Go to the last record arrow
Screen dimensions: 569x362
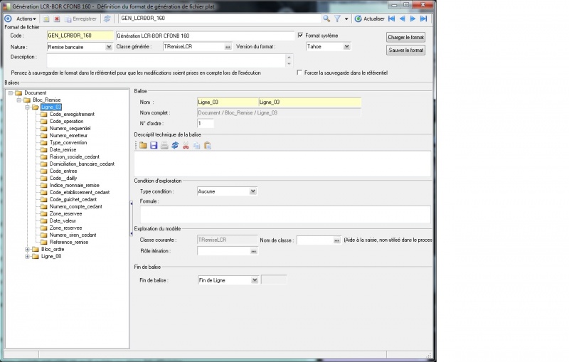[423, 18]
